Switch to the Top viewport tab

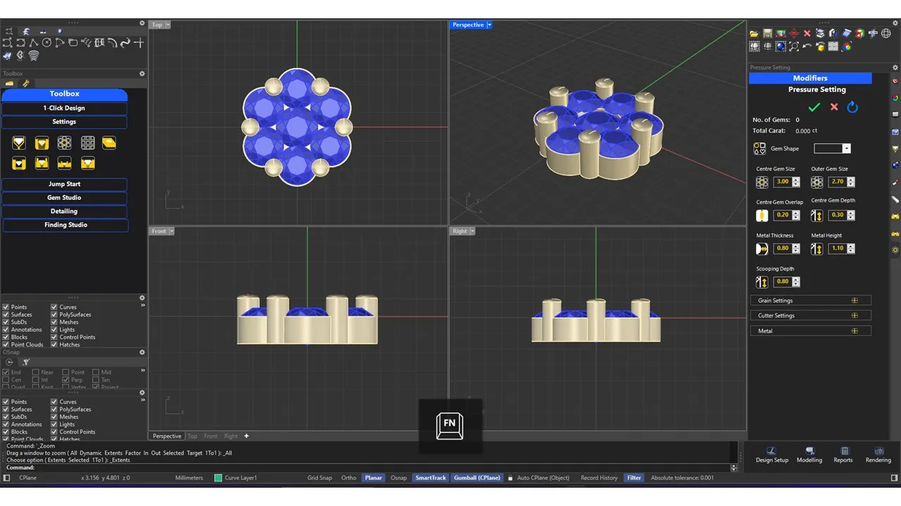click(x=192, y=436)
